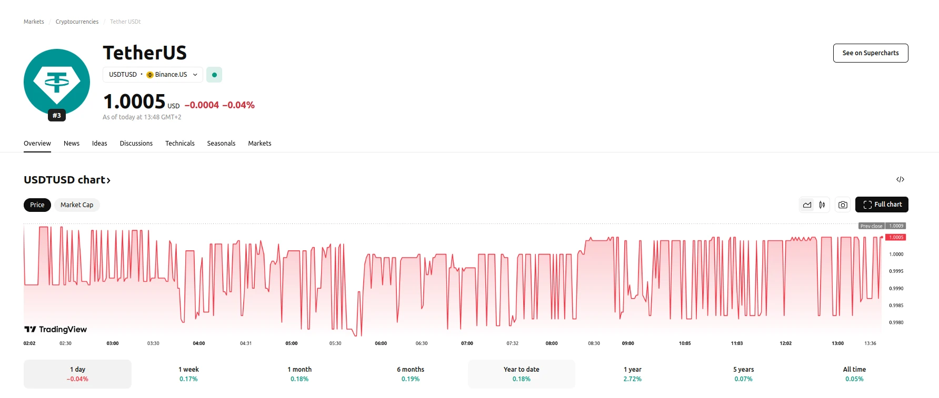Select the Market Cap chart toggle
The height and width of the screenshot is (398, 939).
point(77,205)
